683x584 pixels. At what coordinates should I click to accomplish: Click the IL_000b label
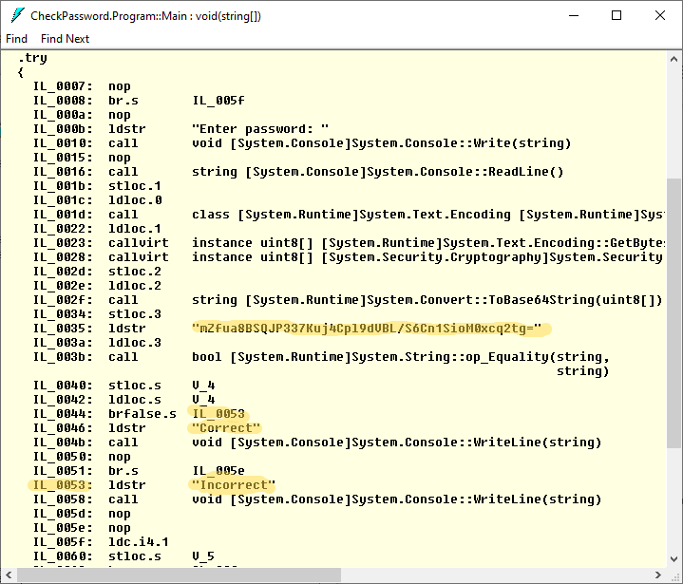[x=63, y=129]
